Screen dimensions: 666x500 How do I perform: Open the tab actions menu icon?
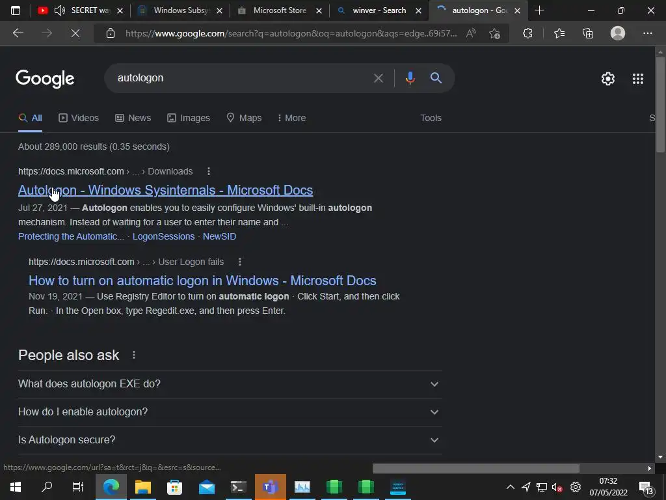16,10
